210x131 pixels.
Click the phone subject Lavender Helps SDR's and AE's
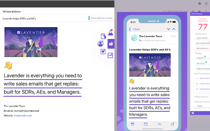pyautogui.click(x=150, y=50)
